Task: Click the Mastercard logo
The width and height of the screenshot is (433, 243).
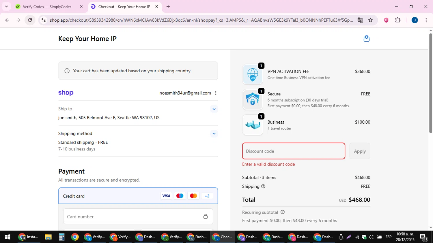Action: pos(193,196)
